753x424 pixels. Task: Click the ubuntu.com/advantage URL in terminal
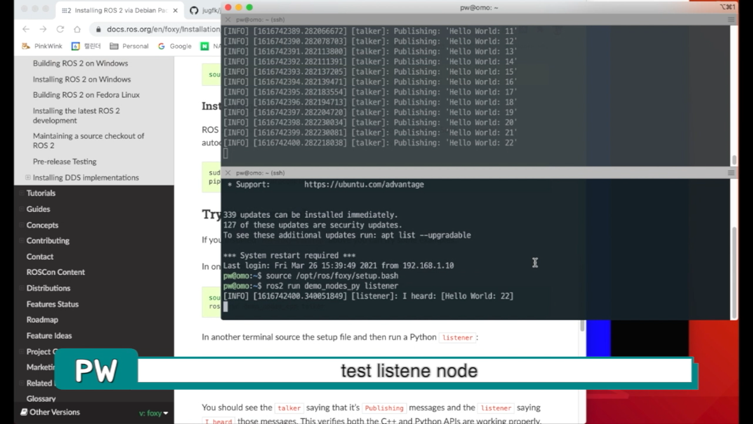[x=364, y=184]
